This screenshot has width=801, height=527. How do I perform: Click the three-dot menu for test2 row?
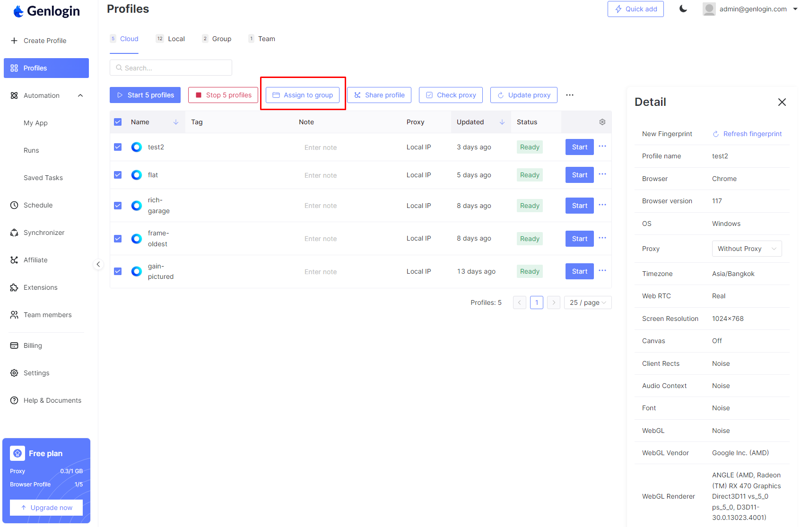coord(602,147)
